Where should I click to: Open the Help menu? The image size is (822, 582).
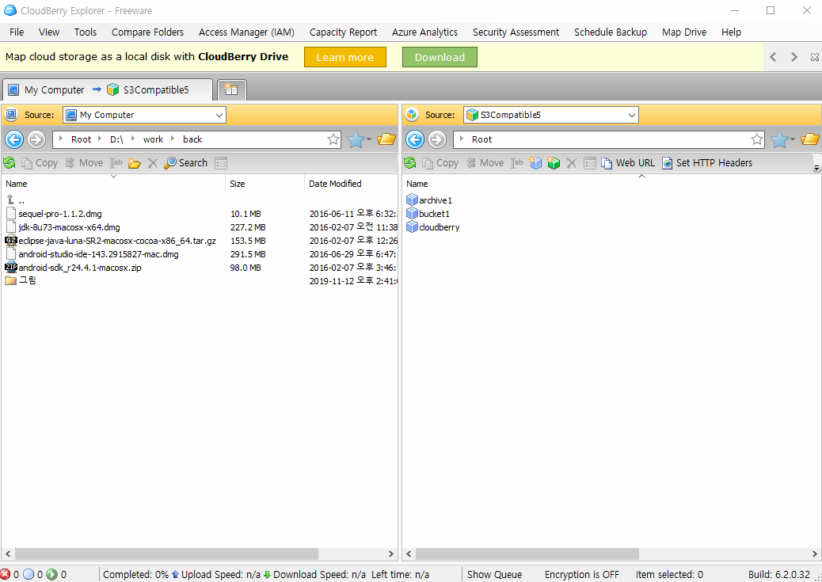pyautogui.click(x=731, y=32)
